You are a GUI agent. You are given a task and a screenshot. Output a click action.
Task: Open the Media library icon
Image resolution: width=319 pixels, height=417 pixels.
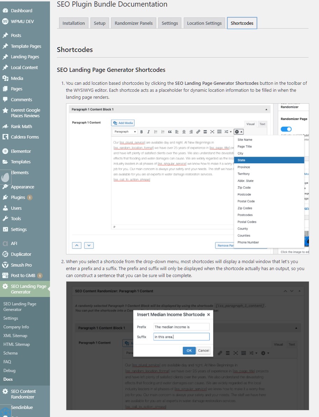click(x=5, y=78)
